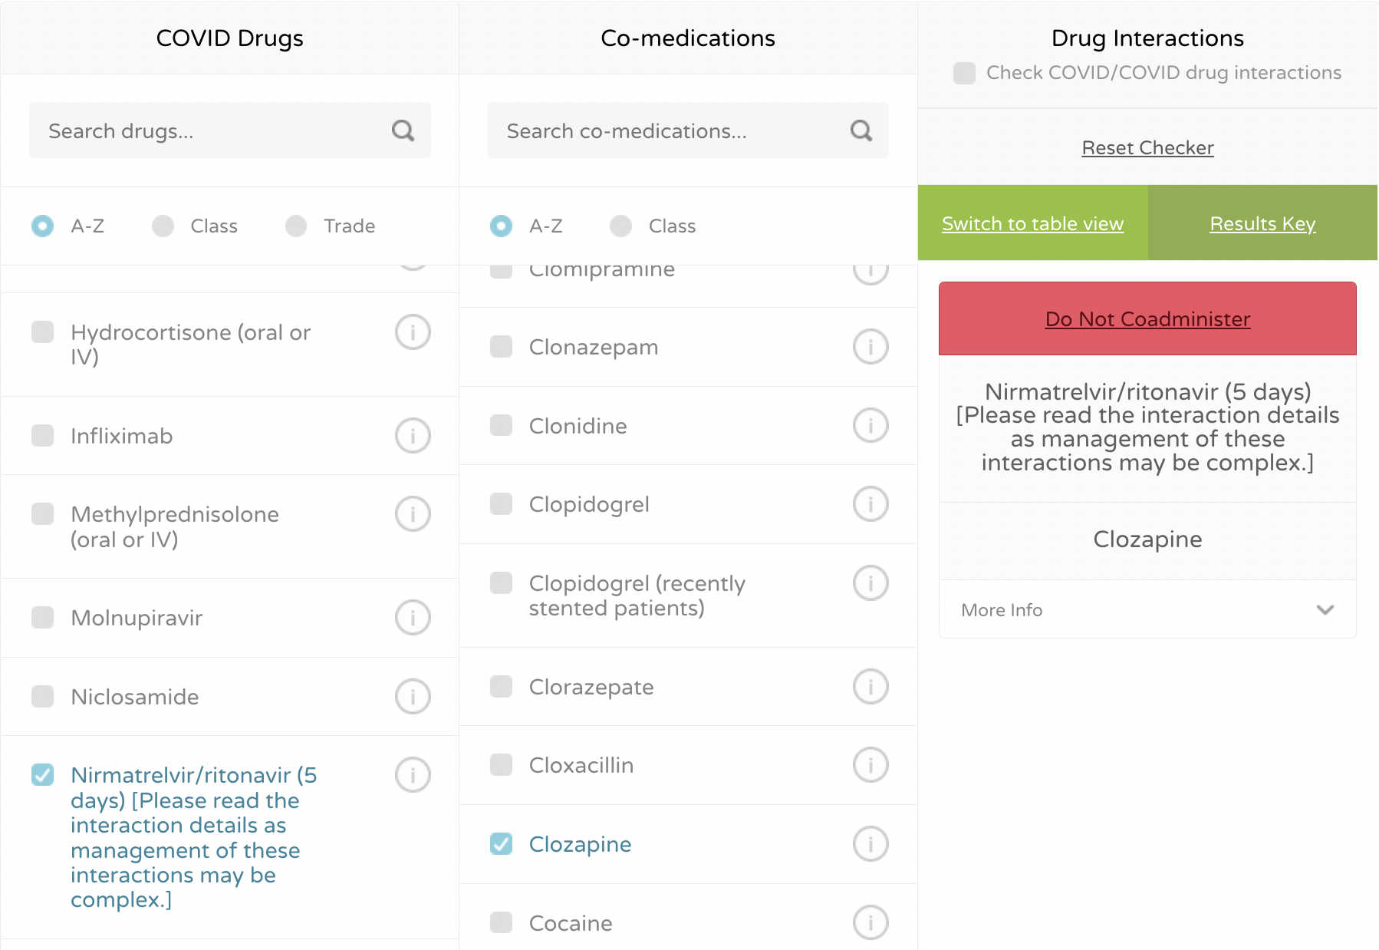
Task: Click the co-medications search magnifier icon
Action: [861, 130]
